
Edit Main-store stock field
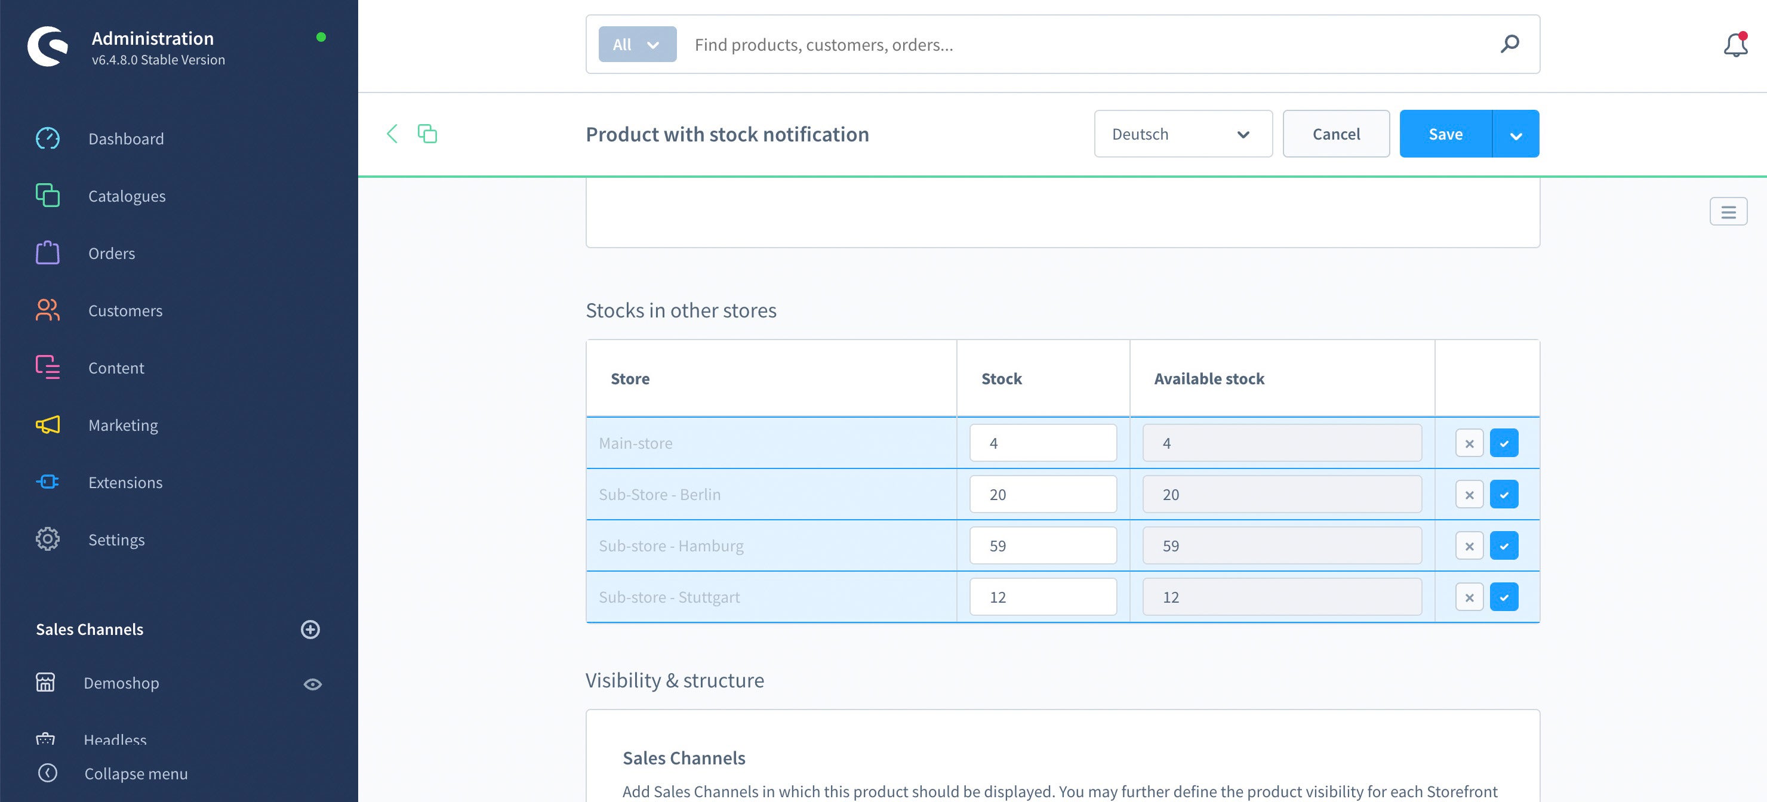click(x=1043, y=443)
